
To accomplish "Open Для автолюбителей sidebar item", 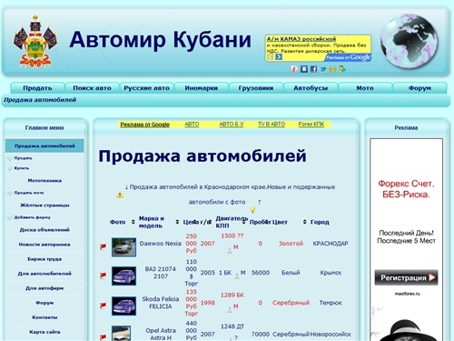I will point(44,274).
